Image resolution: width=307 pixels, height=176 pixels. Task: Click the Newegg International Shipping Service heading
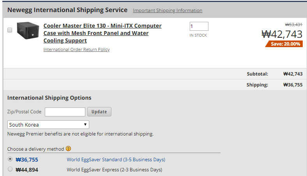67,10
